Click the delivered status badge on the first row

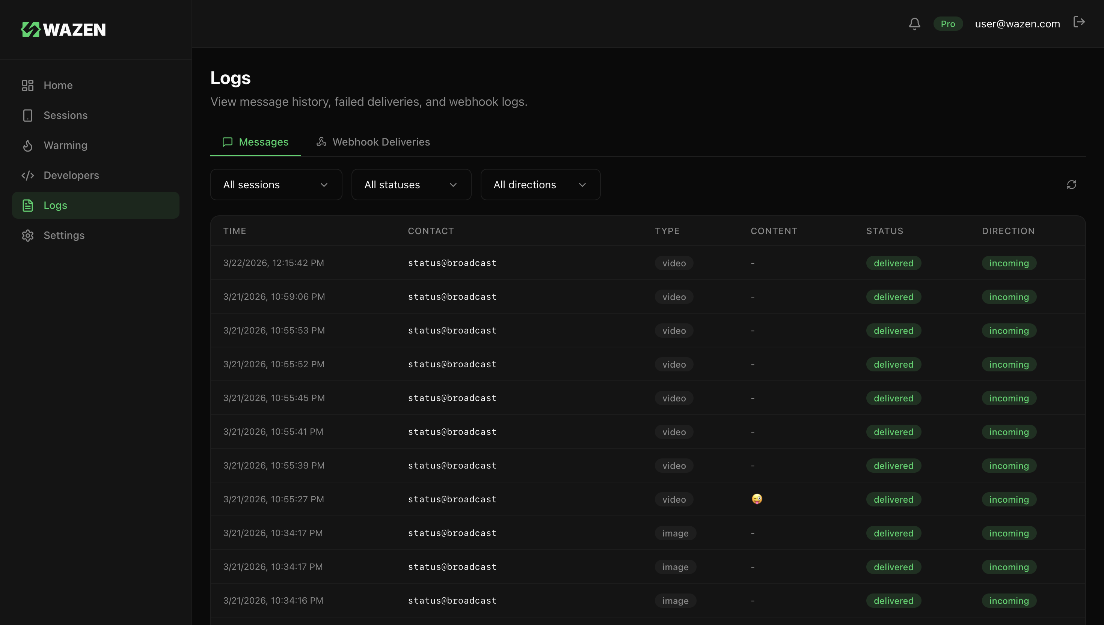click(893, 263)
